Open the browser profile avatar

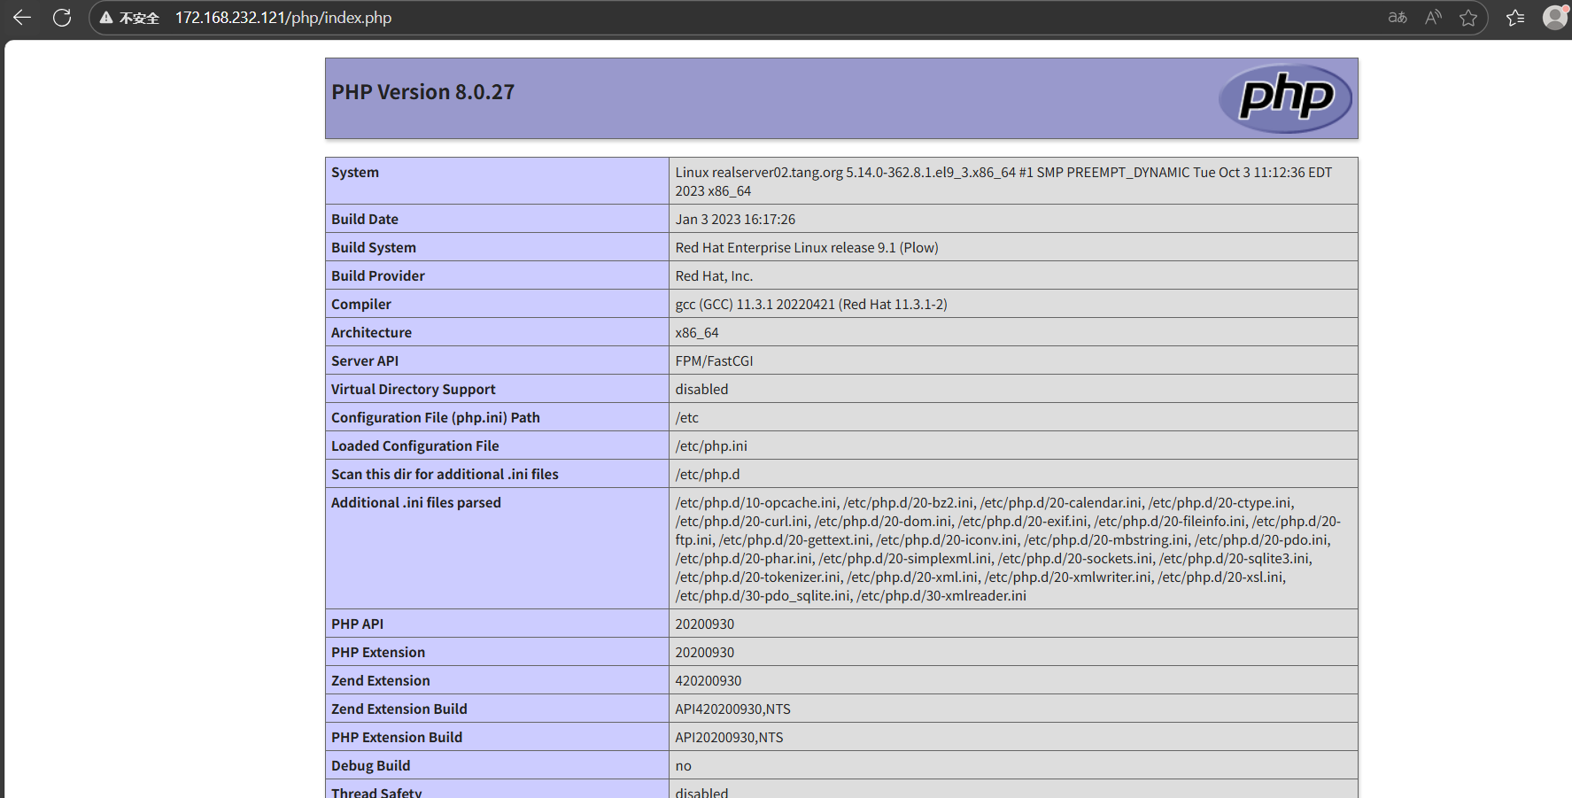point(1555,18)
